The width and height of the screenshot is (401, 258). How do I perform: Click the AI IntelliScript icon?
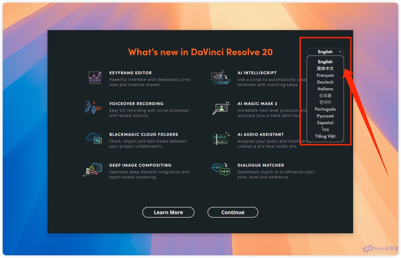click(221, 78)
